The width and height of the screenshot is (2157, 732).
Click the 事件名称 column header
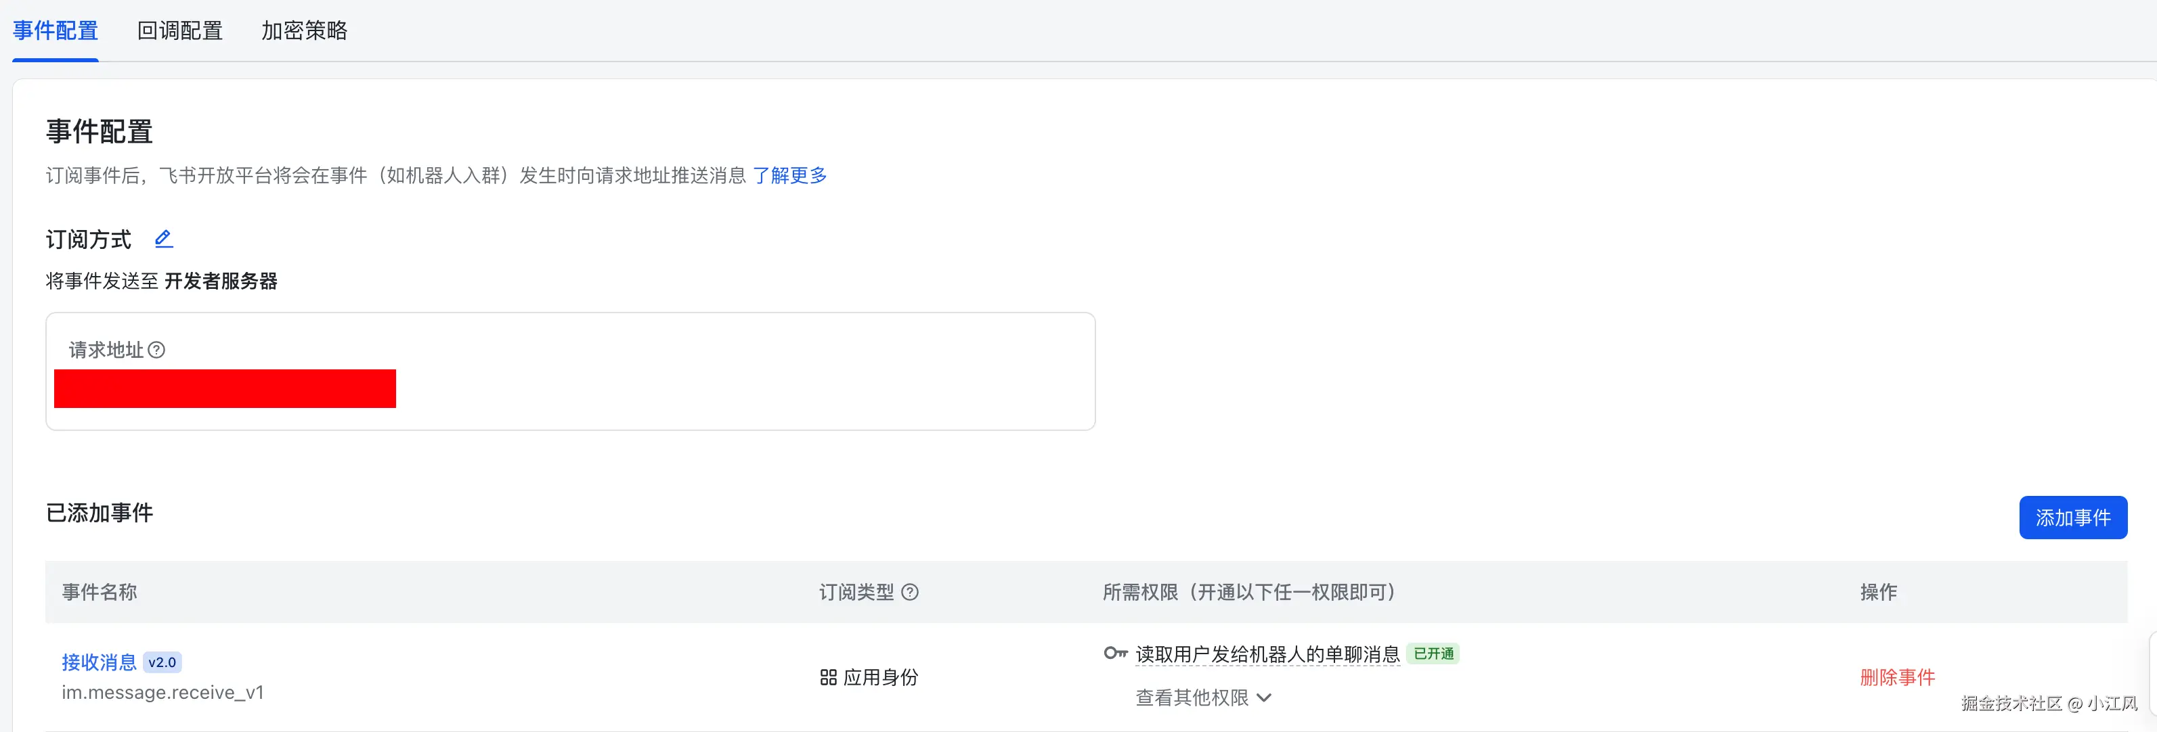tap(99, 592)
